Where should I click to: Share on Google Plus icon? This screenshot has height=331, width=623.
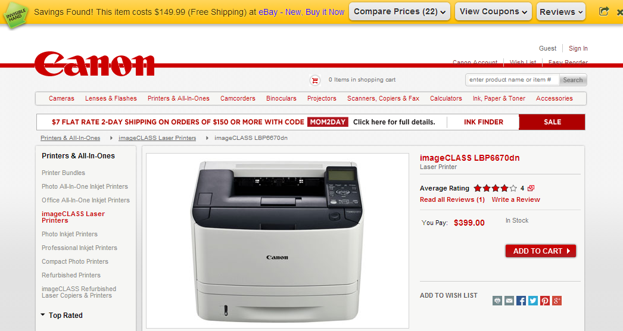[x=557, y=301]
